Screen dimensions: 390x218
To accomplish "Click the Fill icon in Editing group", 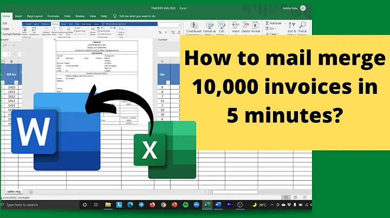I will pyautogui.click(x=267, y=29).
